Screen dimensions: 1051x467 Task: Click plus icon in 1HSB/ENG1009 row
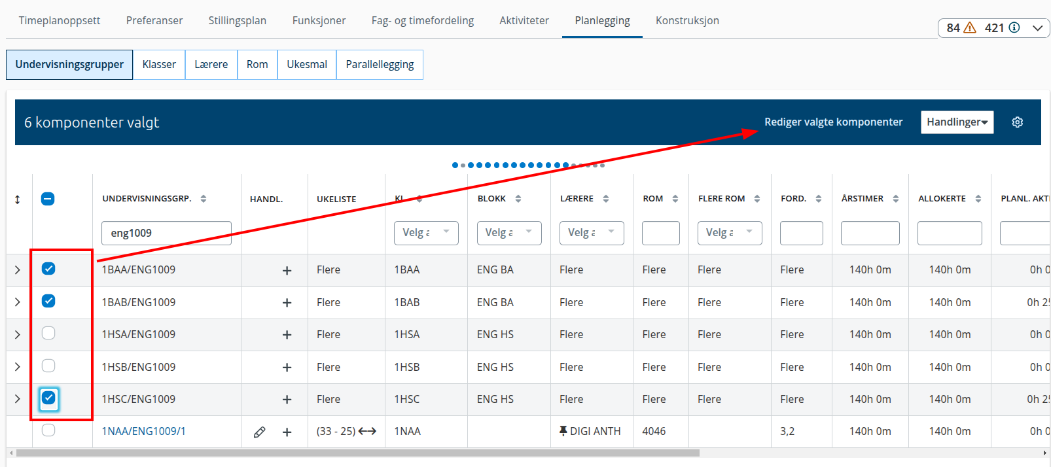(287, 368)
